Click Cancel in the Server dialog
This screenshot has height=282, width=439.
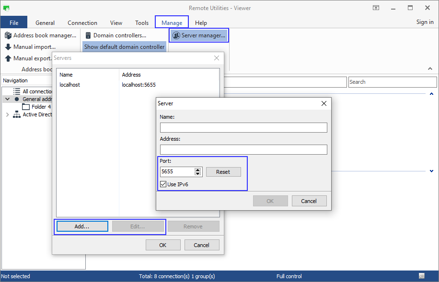click(309, 201)
